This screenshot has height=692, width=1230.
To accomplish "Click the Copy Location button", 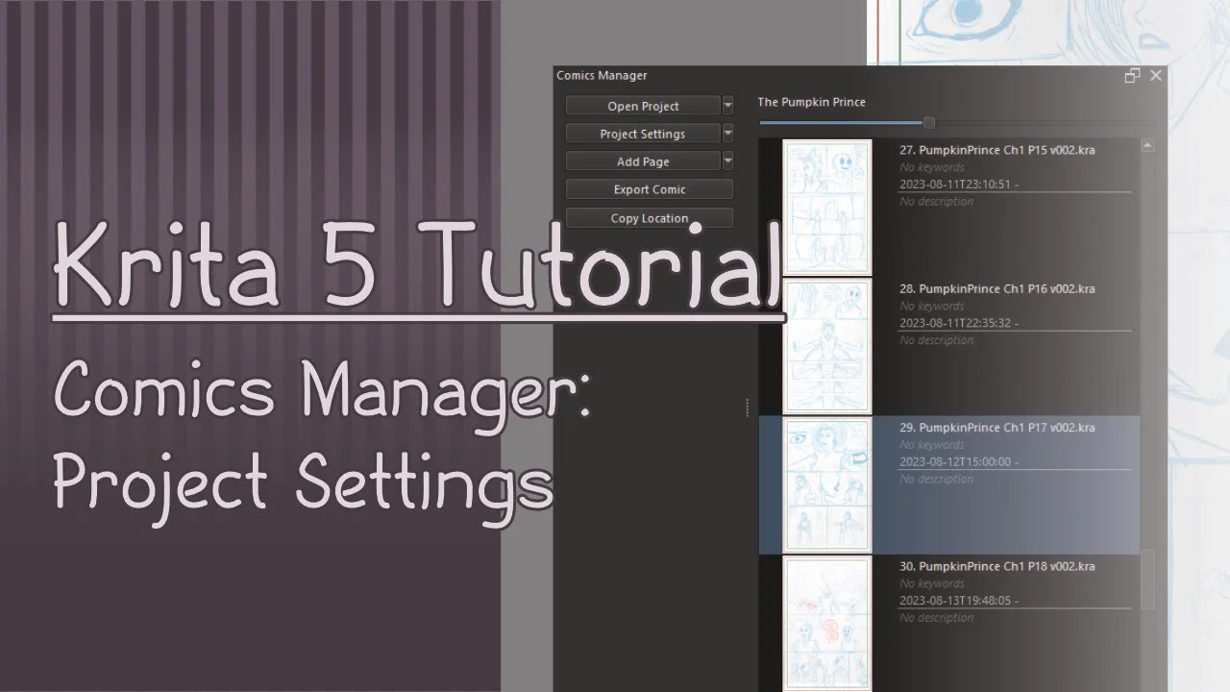I will tap(650, 218).
